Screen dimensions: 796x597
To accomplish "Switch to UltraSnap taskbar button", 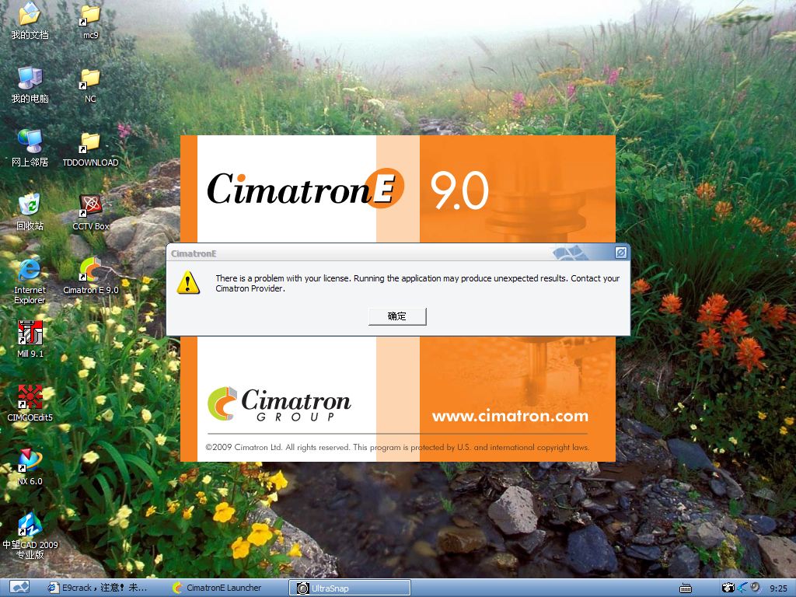I will 349,588.
